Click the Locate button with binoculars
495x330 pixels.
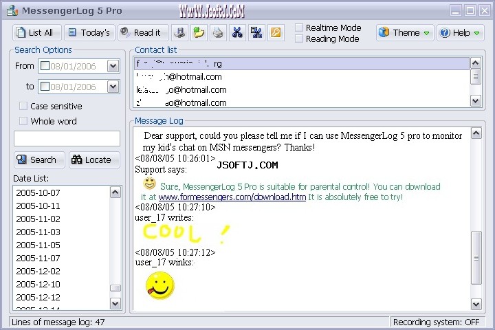tap(94, 159)
